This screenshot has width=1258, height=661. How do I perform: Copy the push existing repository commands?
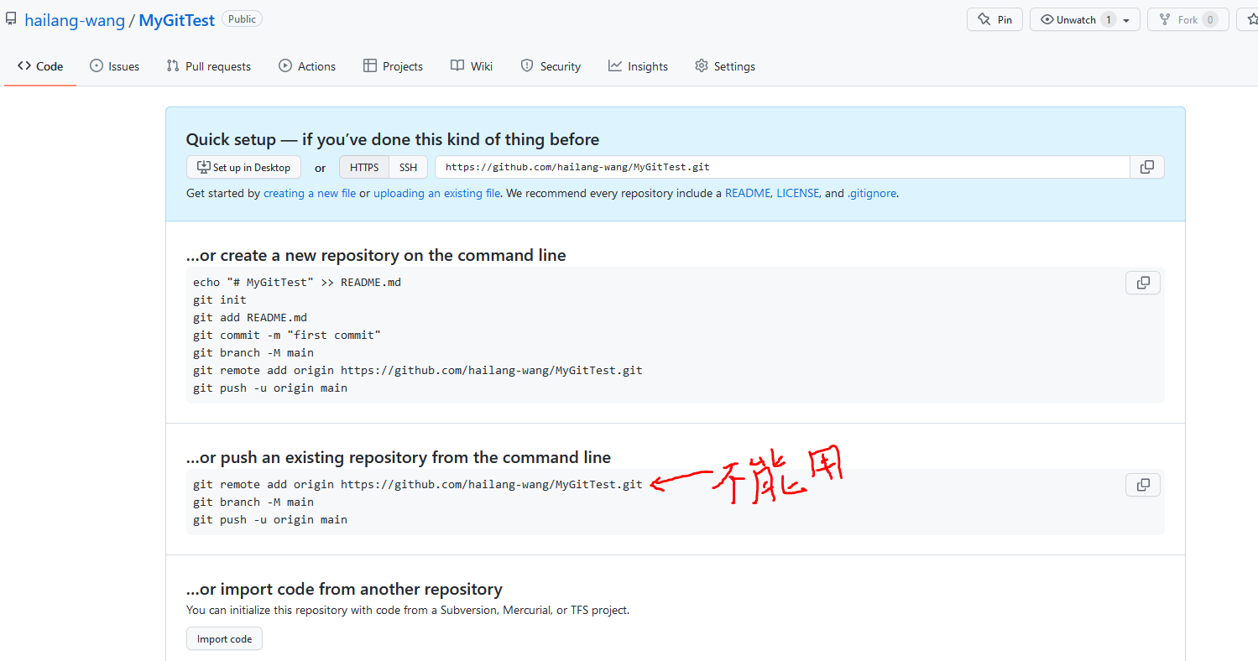[x=1143, y=485]
